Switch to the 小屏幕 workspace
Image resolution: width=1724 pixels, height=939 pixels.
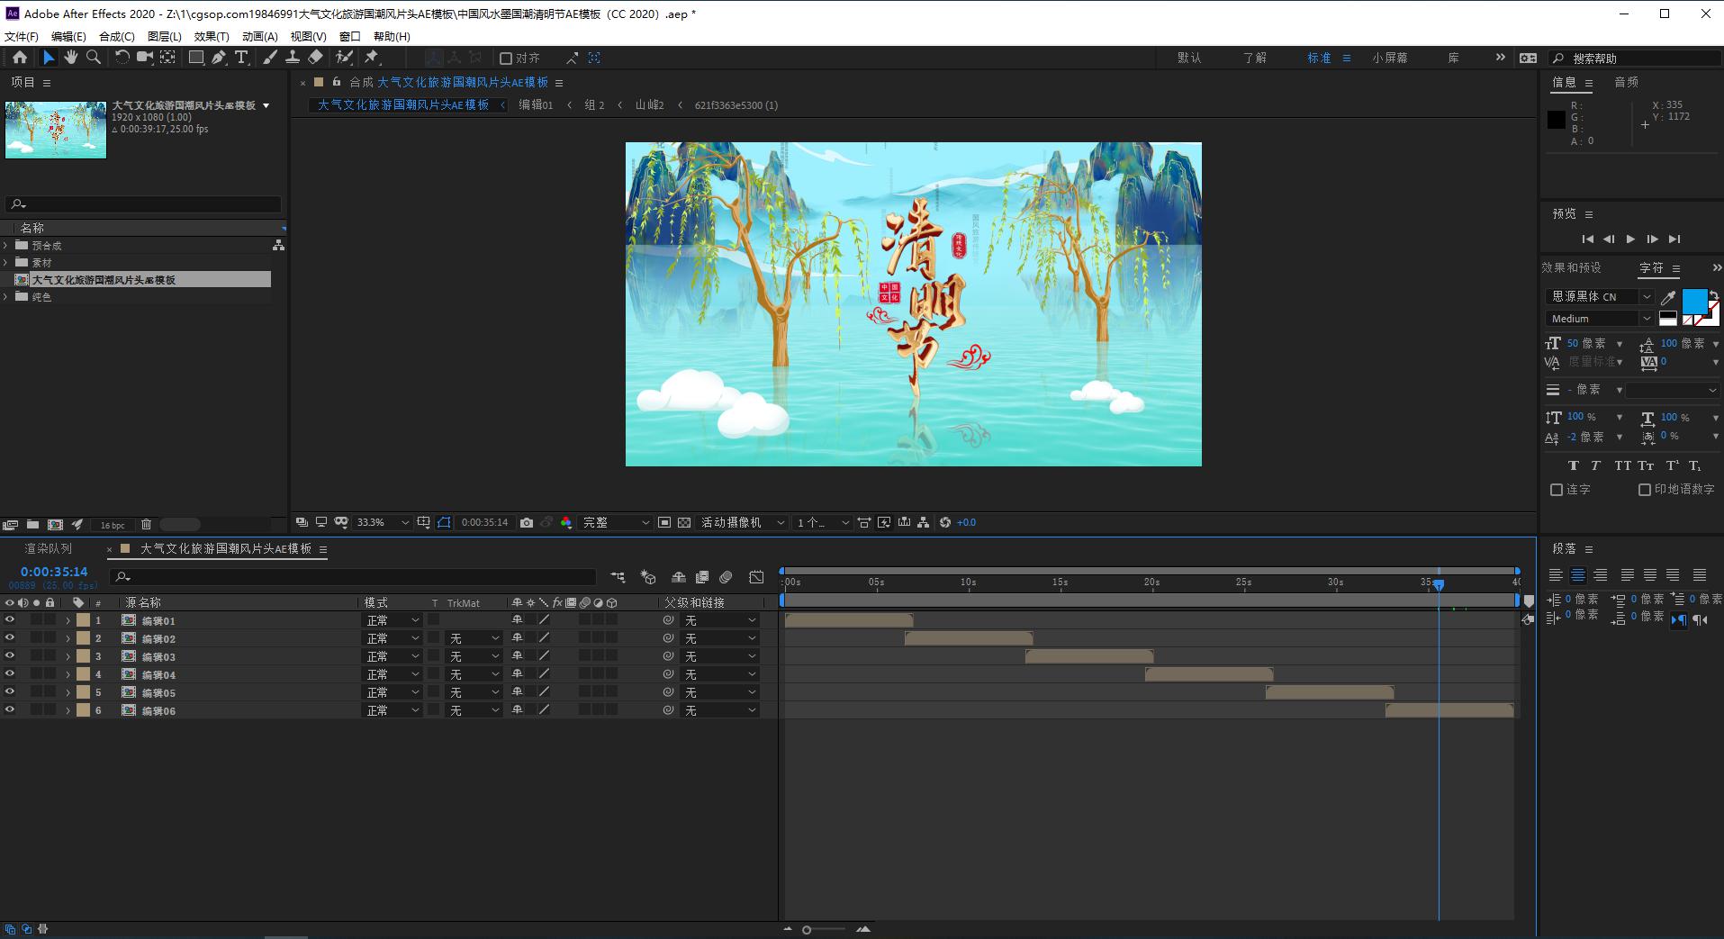pos(1389,58)
